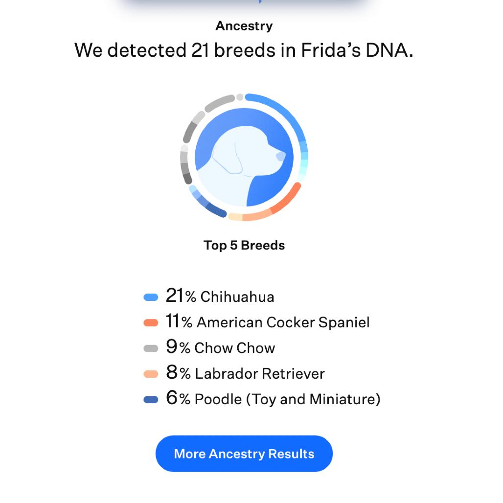Select the 9% Chow Chow entry
This screenshot has width=503, height=503.
point(221,348)
